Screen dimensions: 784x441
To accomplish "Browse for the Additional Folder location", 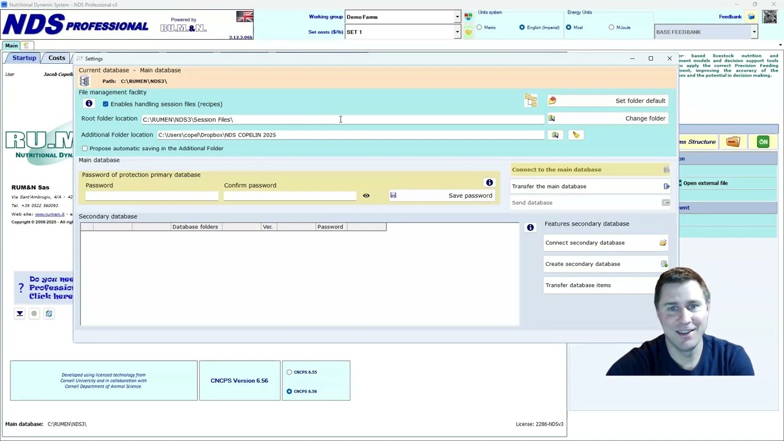I will [x=555, y=135].
